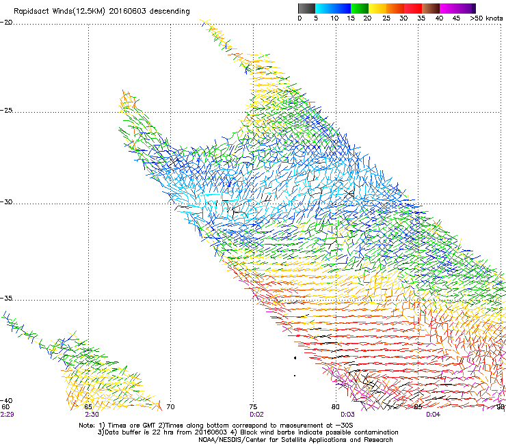Click the Rapidscat Winds(12.5KM) title text
This screenshot has height=444, width=506.
(x=101, y=12)
